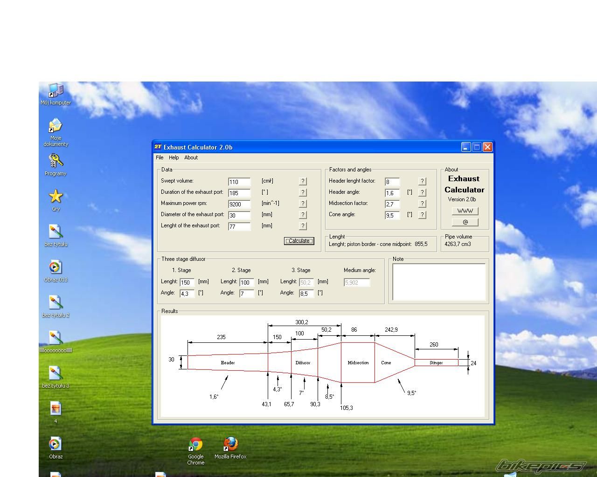Click the 3. Stage Angle field

(306, 293)
